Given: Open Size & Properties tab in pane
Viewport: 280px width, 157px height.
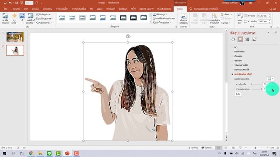Looking at the screenshot, I should tap(248, 40).
